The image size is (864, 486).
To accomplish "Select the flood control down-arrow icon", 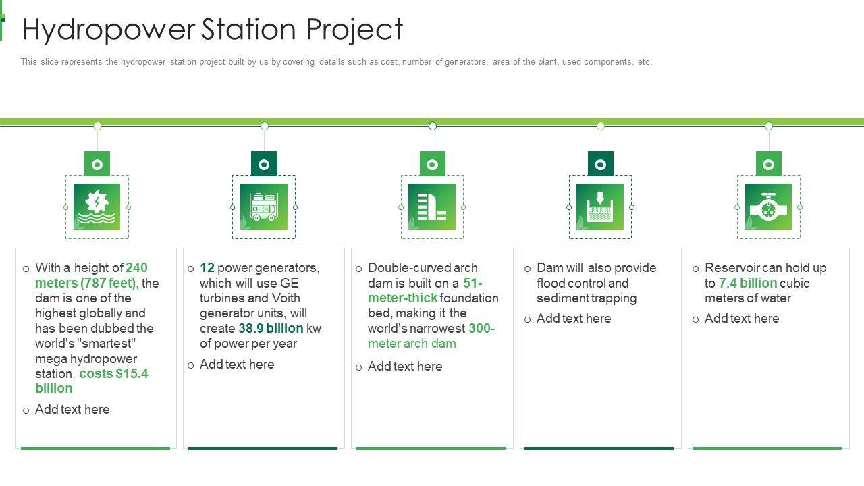I will click(x=600, y=207).
